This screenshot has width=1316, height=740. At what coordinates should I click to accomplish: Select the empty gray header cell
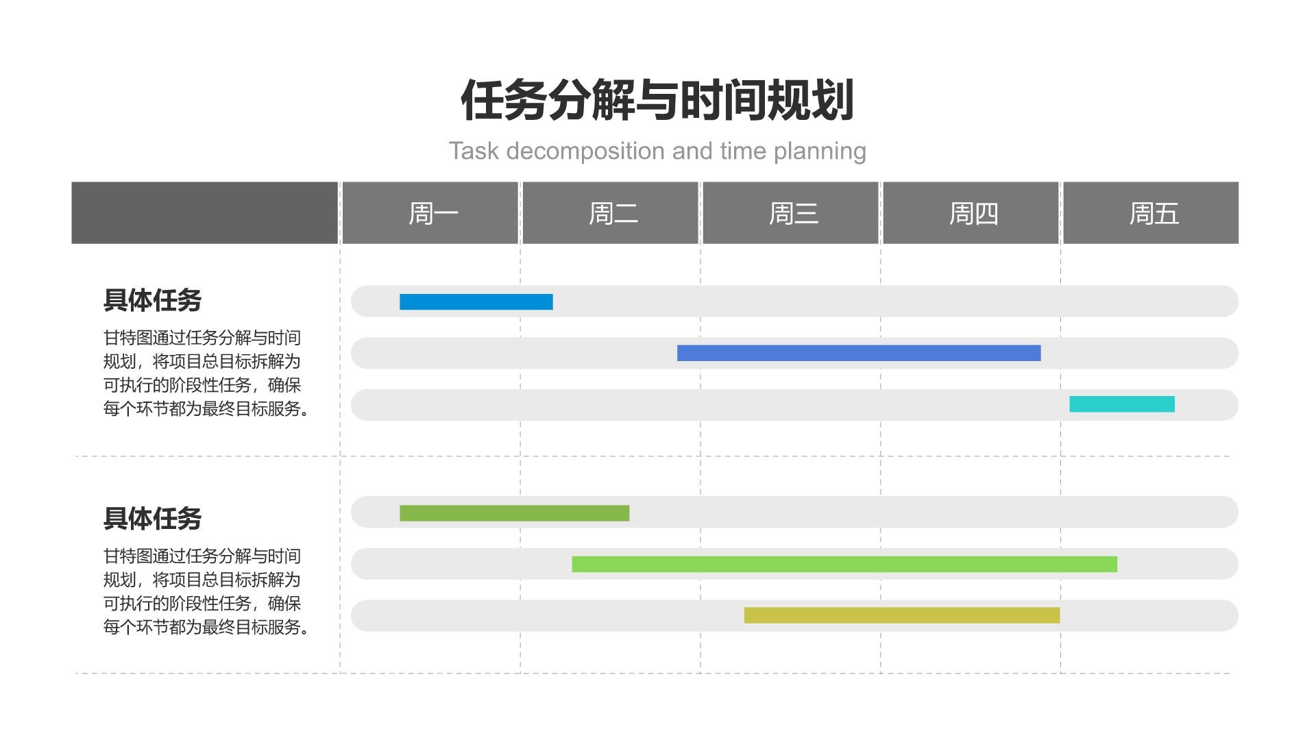[x=204, y=213]
